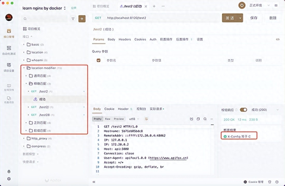Open the 成功 (200) response dropdown

[265, 110]
